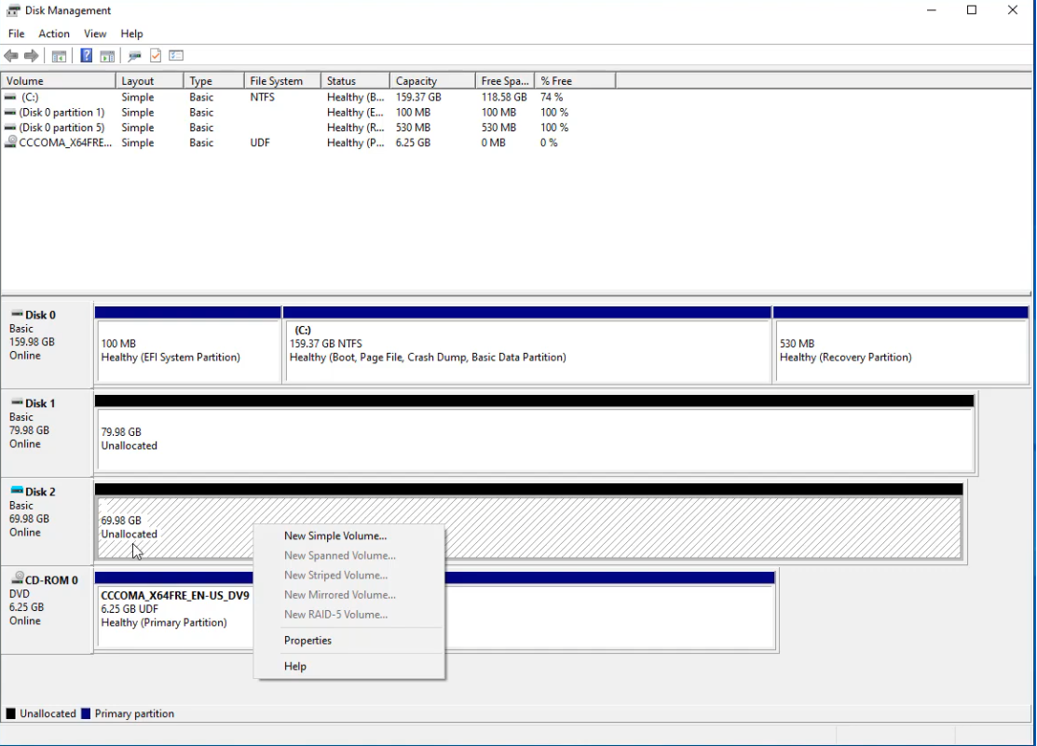Click disabled New Mirrored Volume... entry
The height and width of the screenshot is (746, 1037).
tap(349, 594)
